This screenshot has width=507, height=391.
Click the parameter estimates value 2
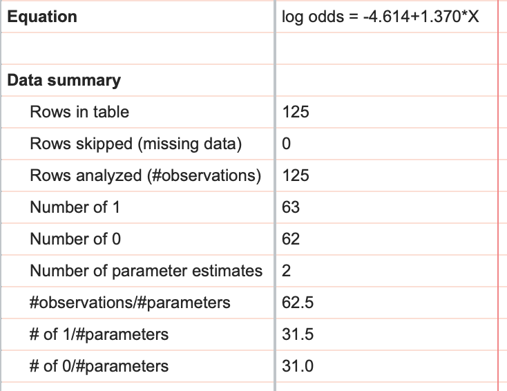point(287,271)
